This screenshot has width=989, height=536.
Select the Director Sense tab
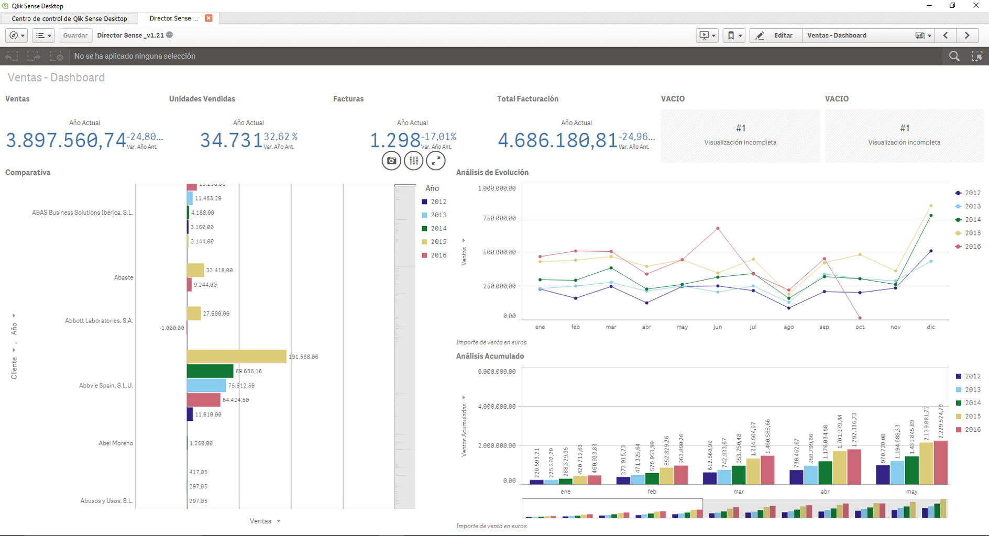[174, 18]
